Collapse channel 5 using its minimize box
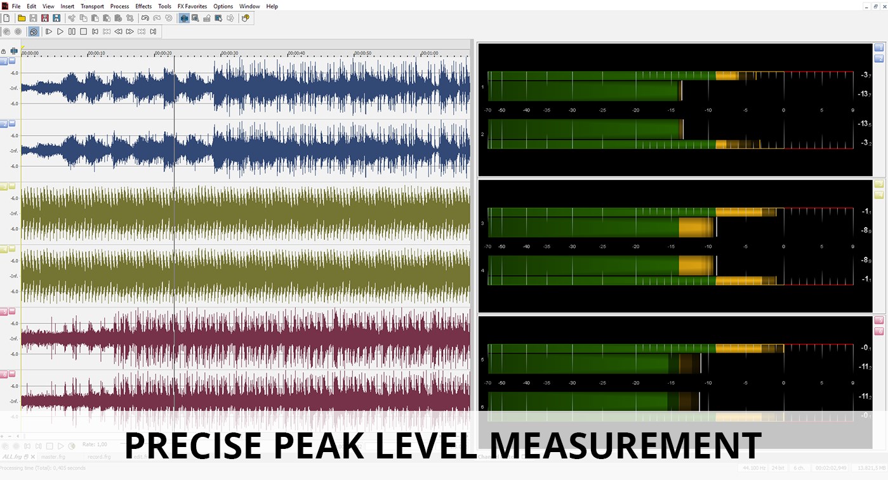Screen dimensions: 888x480 (12, 311)
